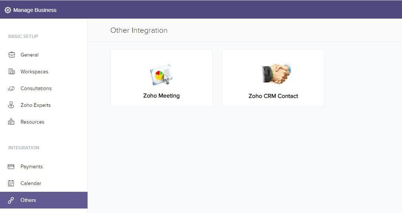Click the General briefcase icon
Screen dimensions: 402x213
pyautogui.click(x=12, y=55)
